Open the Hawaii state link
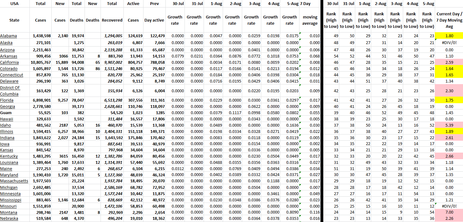463x222 pixels. 7,119
